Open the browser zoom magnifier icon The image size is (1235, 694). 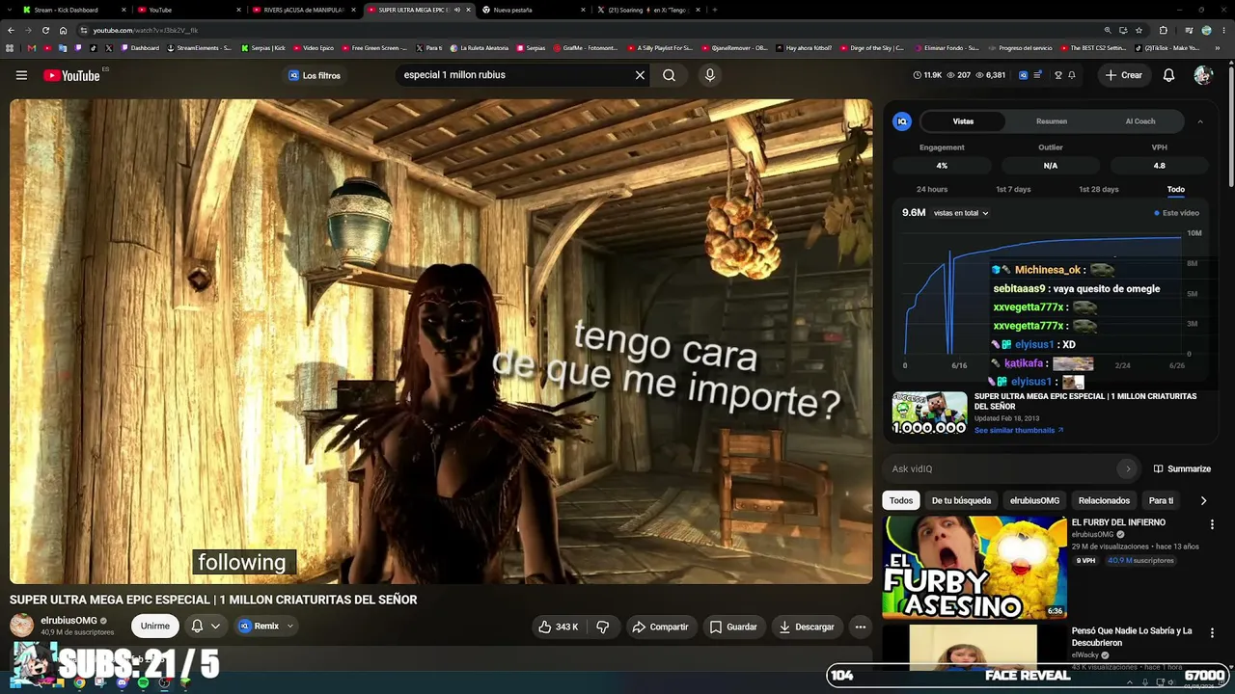coord(1108,30)
